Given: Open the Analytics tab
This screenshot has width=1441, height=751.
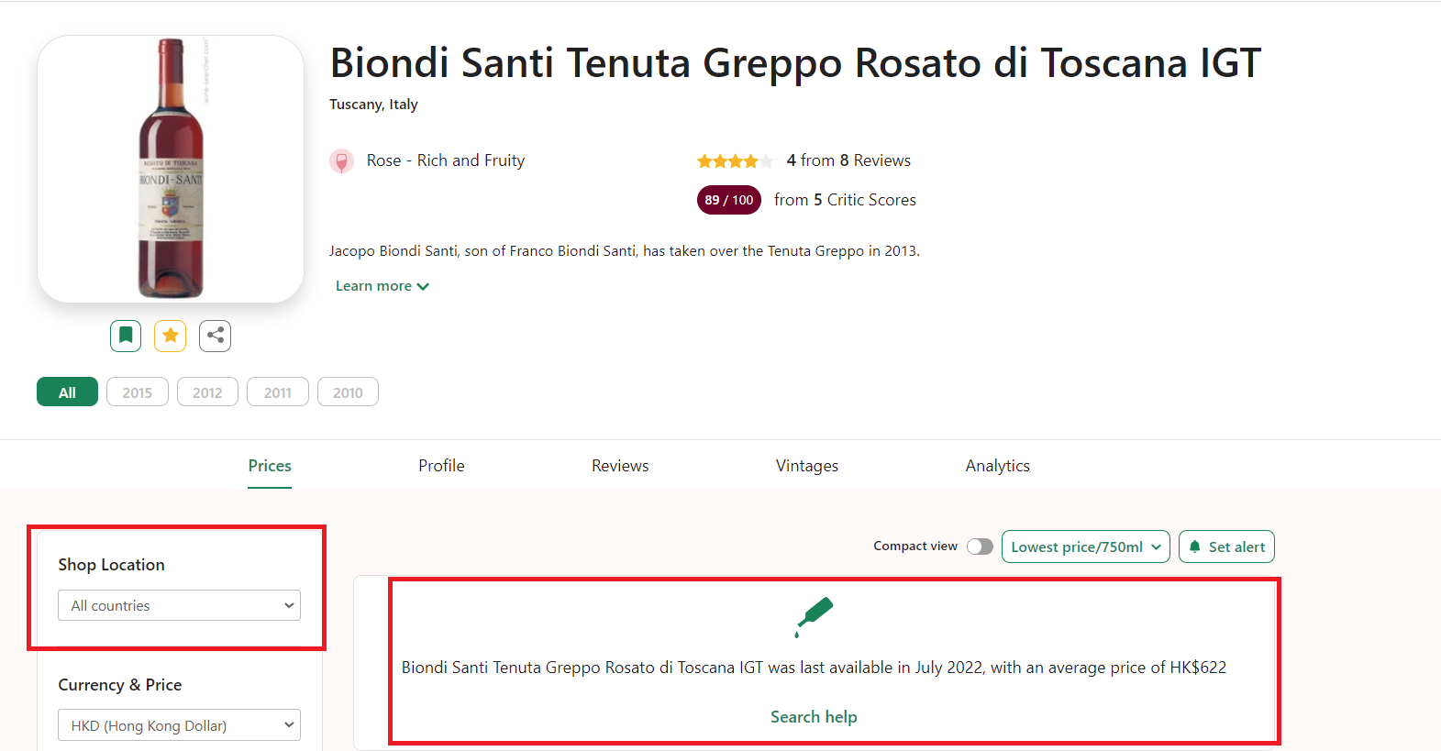Looking at the screenshot, I should point(997,466).
